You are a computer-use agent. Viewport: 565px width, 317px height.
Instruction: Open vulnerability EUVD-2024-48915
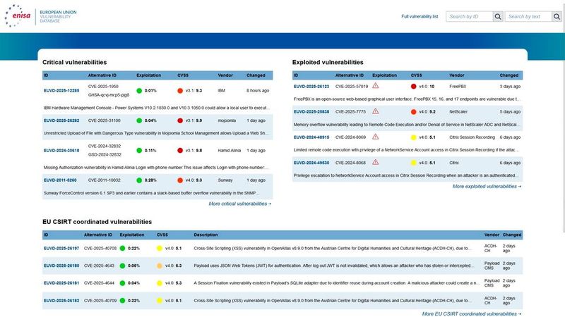point(311,137)
